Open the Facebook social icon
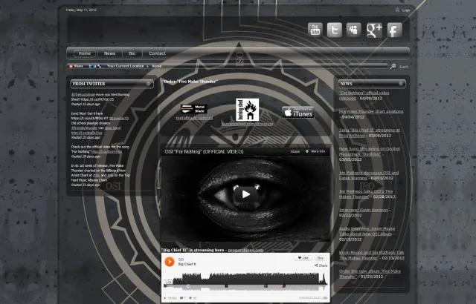476x304 pixels. (x=395, y=30)
